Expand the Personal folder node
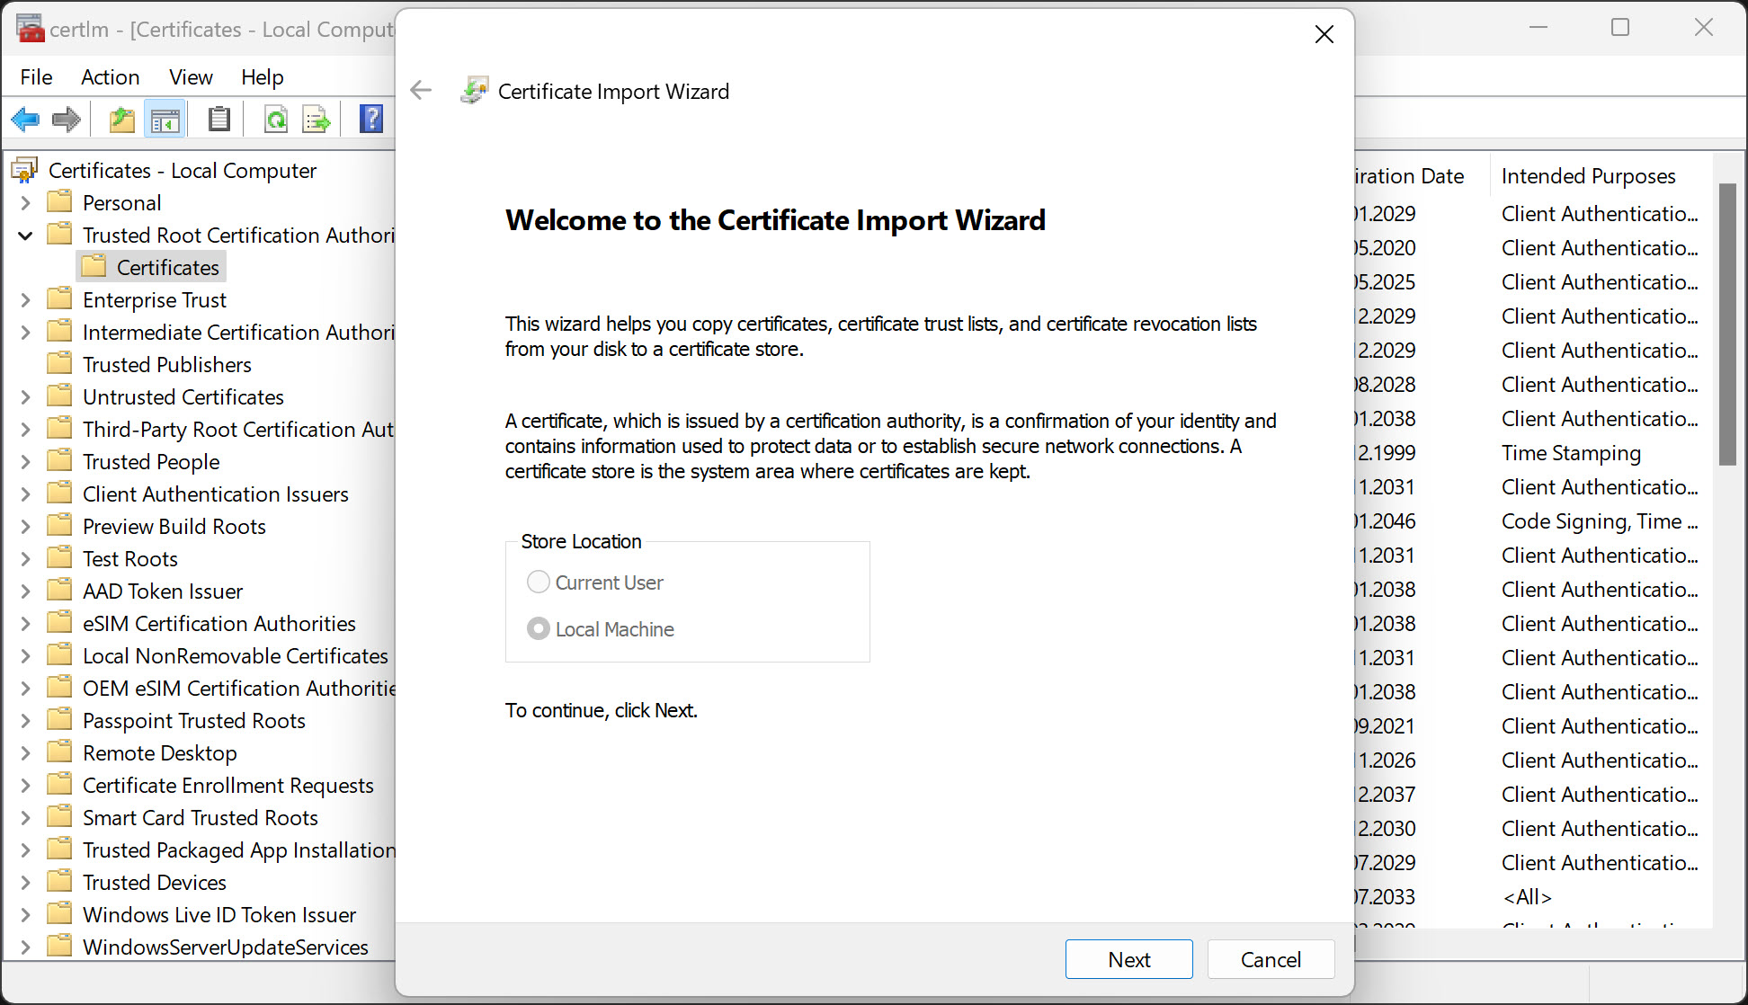This screenshot has width=1748, height=1005. (x=25, y=203)
